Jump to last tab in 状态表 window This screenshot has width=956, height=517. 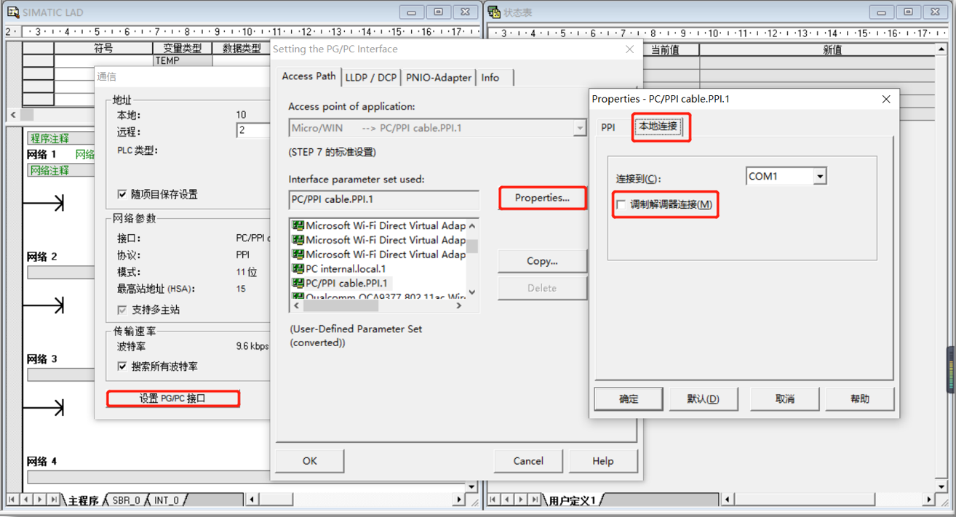pos(535,500)
